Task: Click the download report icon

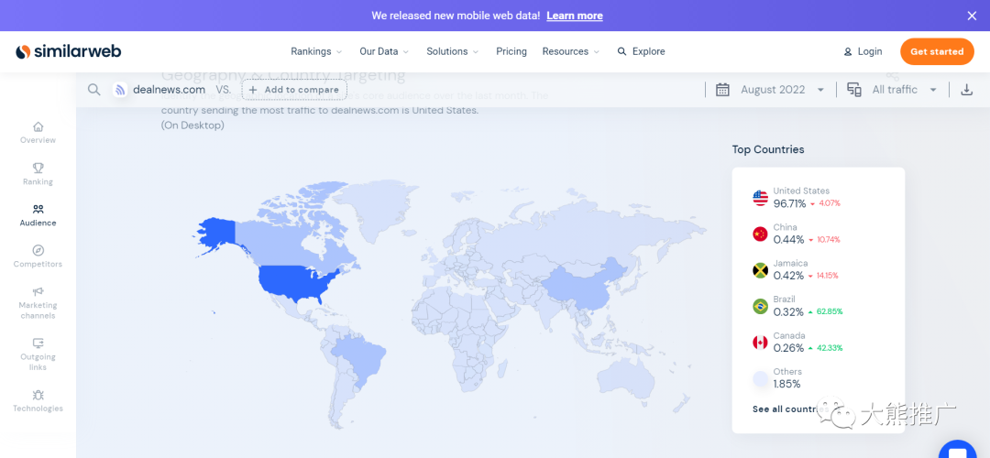Action: pos(966,90)
